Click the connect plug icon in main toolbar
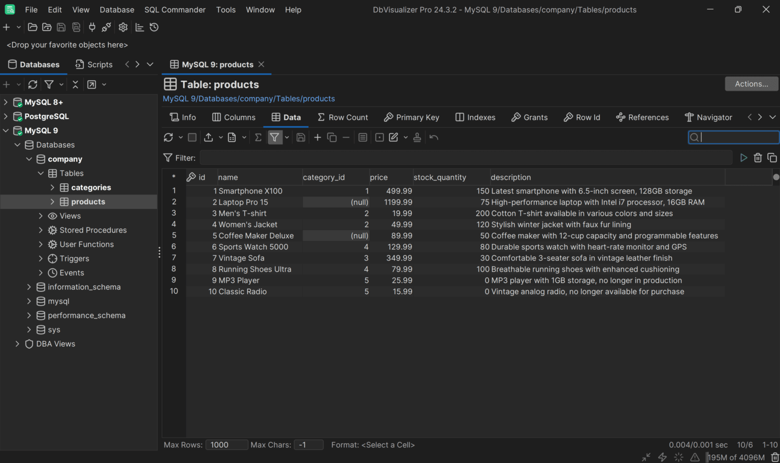This screenshot has width=780, height=463. tap(92, 27)
